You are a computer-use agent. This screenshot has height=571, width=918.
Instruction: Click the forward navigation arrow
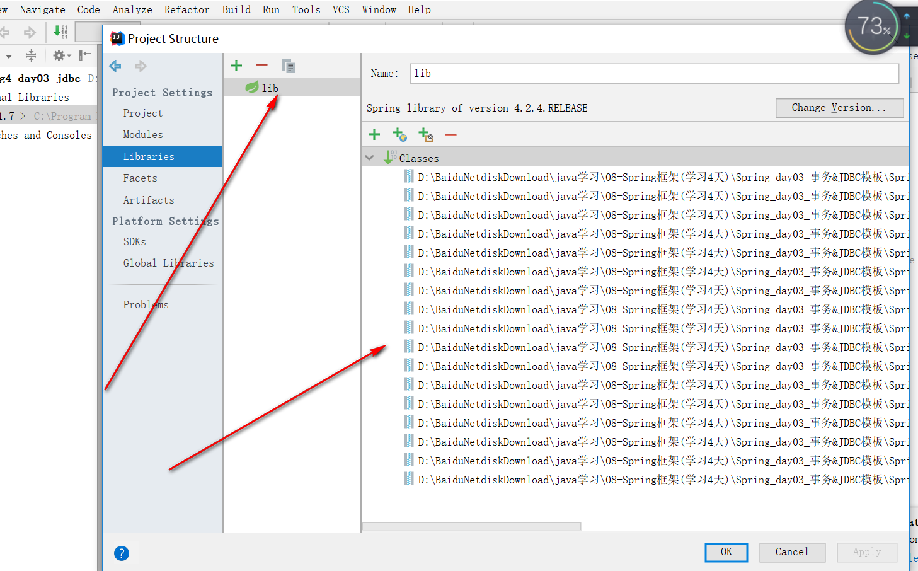tap(140, 66)
